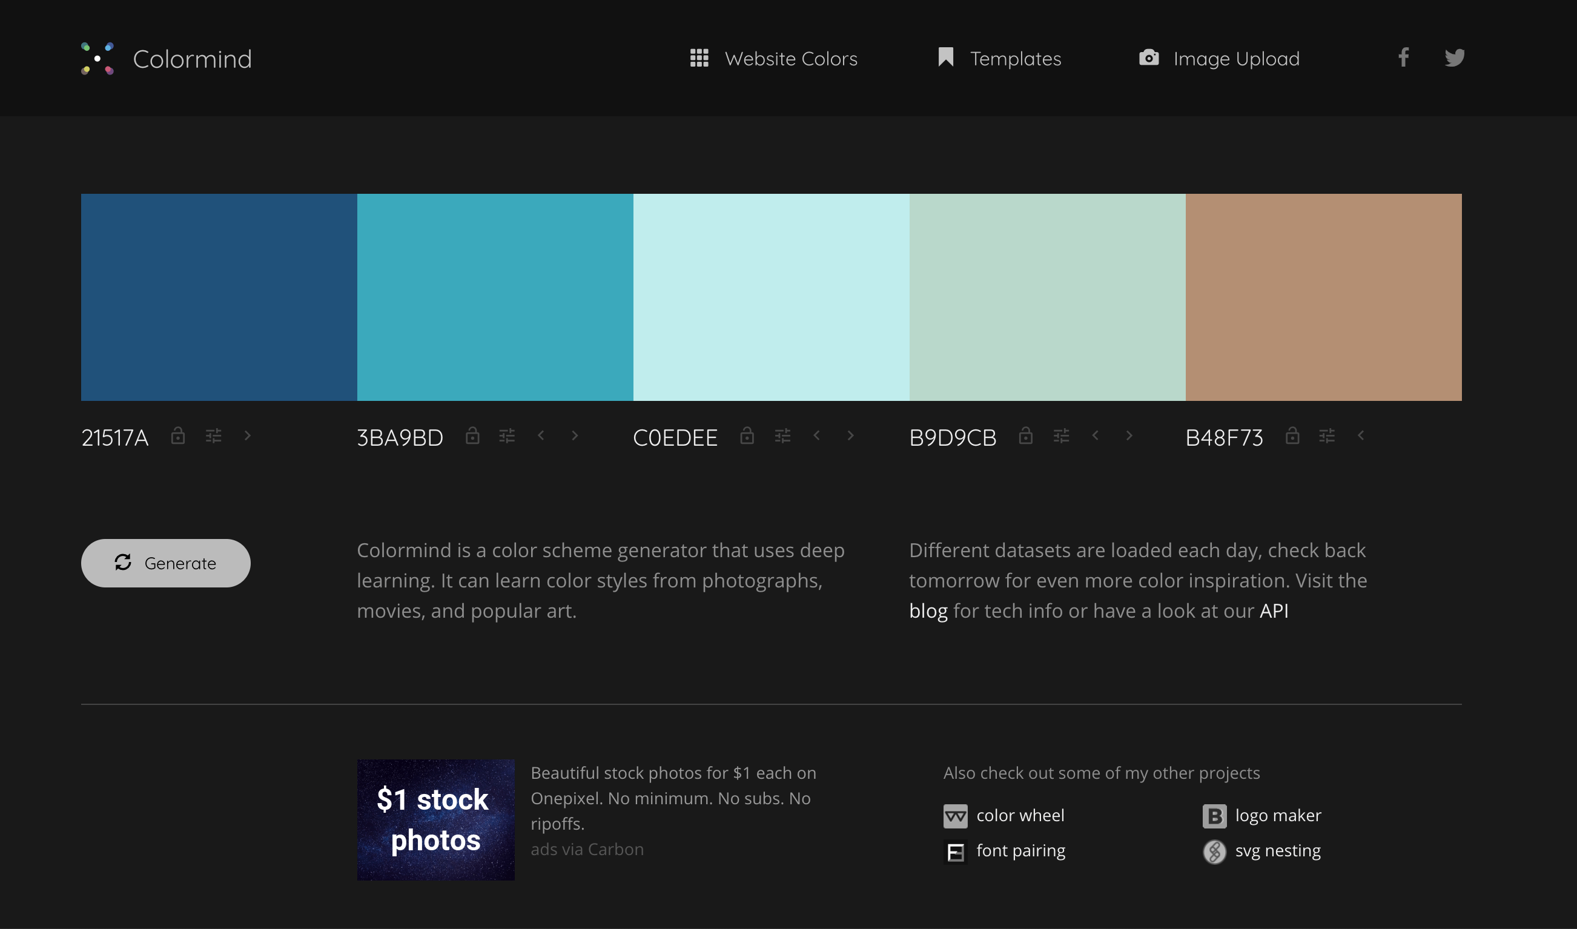Click the camera icon beside Image Upload
The height and width of the screenshot is (929, 1577).
click(1149, 58)
